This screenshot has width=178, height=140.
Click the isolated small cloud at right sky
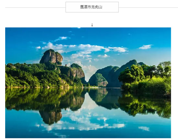tap(145, 47)
